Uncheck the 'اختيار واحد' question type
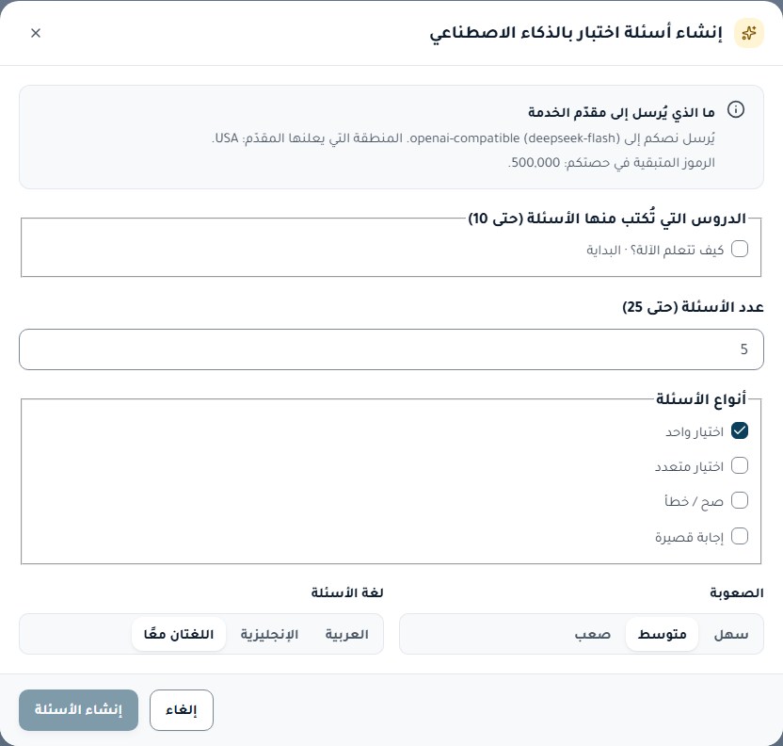 pos(740,430)
